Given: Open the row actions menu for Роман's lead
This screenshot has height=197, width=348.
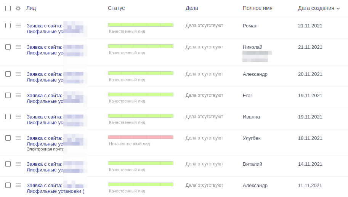Looking at the screenshot, I should pos(18,26).
